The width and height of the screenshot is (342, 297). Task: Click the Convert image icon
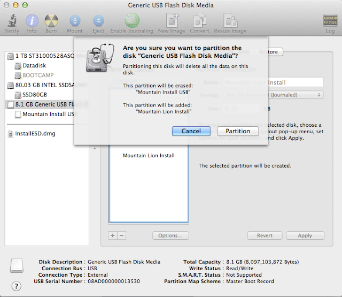click(x=199, y=21)
